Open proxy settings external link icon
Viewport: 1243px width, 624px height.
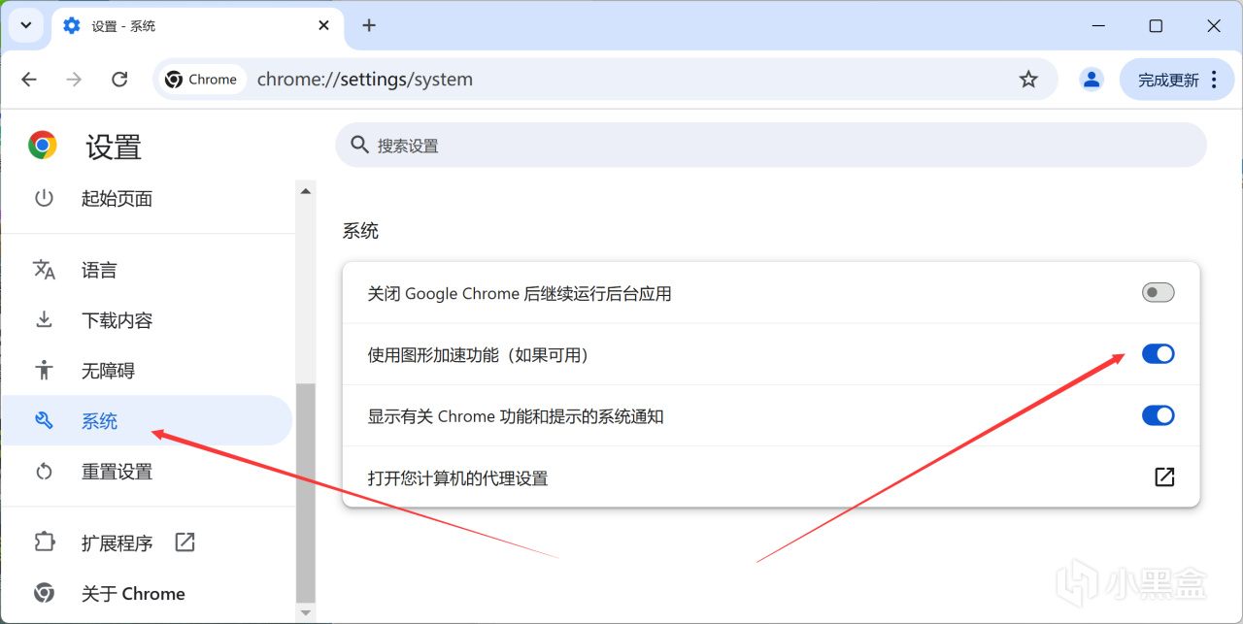coord(1164,476)
